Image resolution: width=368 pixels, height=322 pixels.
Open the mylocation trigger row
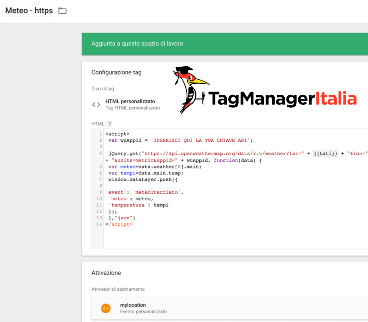[230, 308]
